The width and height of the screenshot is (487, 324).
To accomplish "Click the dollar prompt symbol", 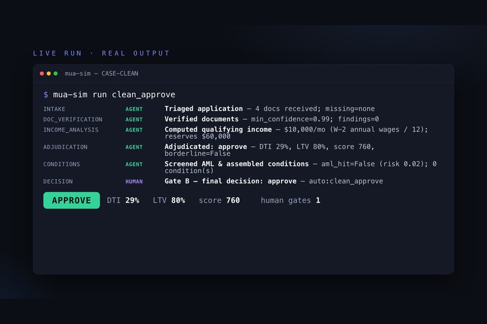I will (x=46, y=95).
